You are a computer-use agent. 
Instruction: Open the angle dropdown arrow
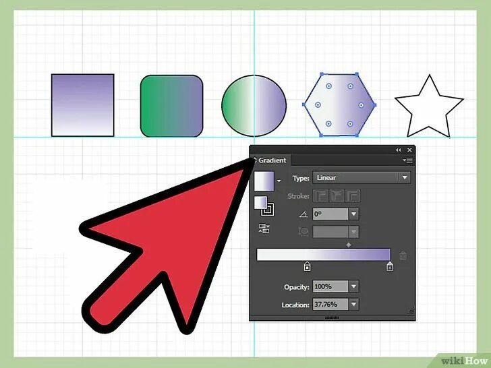coord(354,214)
